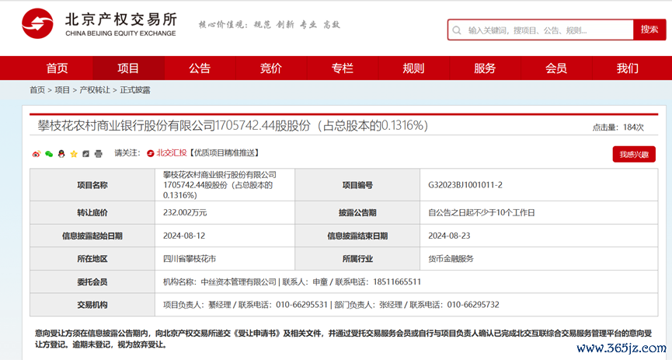Click the 交易机构 label cell
This screenshot has width=672, height=360.
click(92, 305)
